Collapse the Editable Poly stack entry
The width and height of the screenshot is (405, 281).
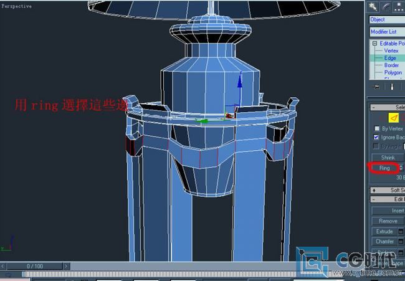click(374, 44)
